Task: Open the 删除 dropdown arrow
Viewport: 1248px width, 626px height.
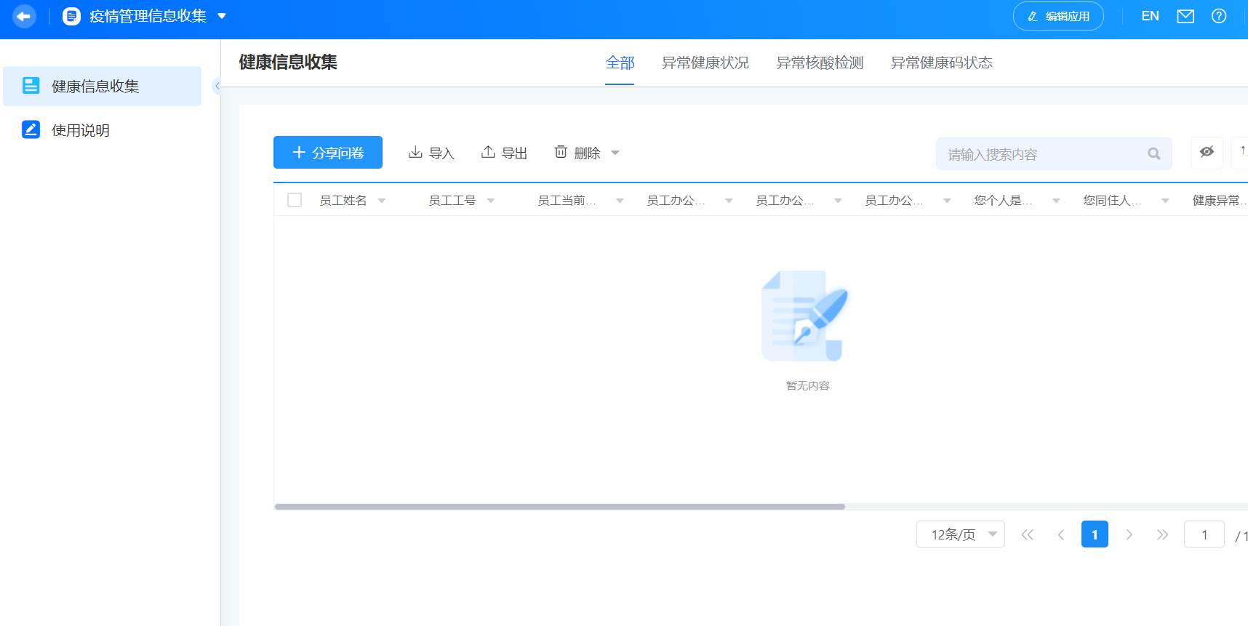Action: 615,153
